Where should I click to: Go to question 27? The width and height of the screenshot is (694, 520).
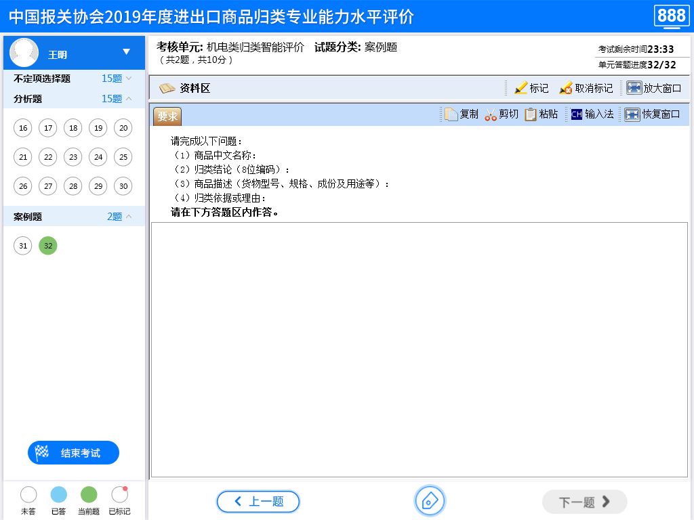[x=48, y=186]
